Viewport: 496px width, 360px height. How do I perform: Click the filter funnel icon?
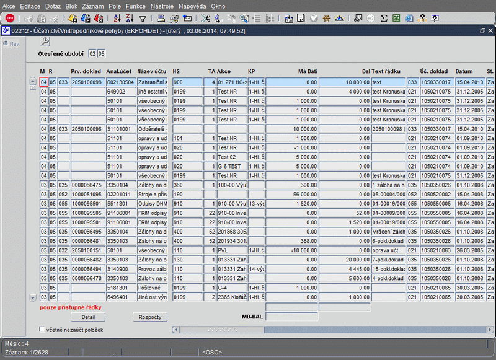pyautogui.click(x=143, y=19)
